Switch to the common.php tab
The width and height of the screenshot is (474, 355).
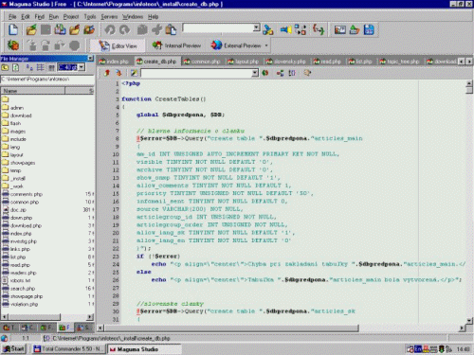click(x=202, y=62)
